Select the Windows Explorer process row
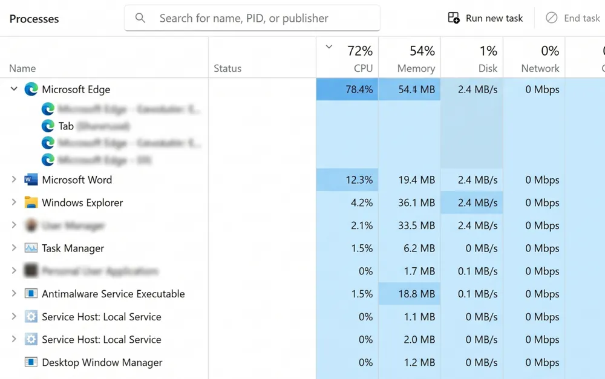This screenshot has width=605, height=379. (302, 202)
